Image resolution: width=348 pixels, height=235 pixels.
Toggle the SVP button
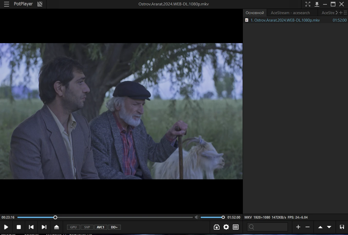(x=87, y=227)
